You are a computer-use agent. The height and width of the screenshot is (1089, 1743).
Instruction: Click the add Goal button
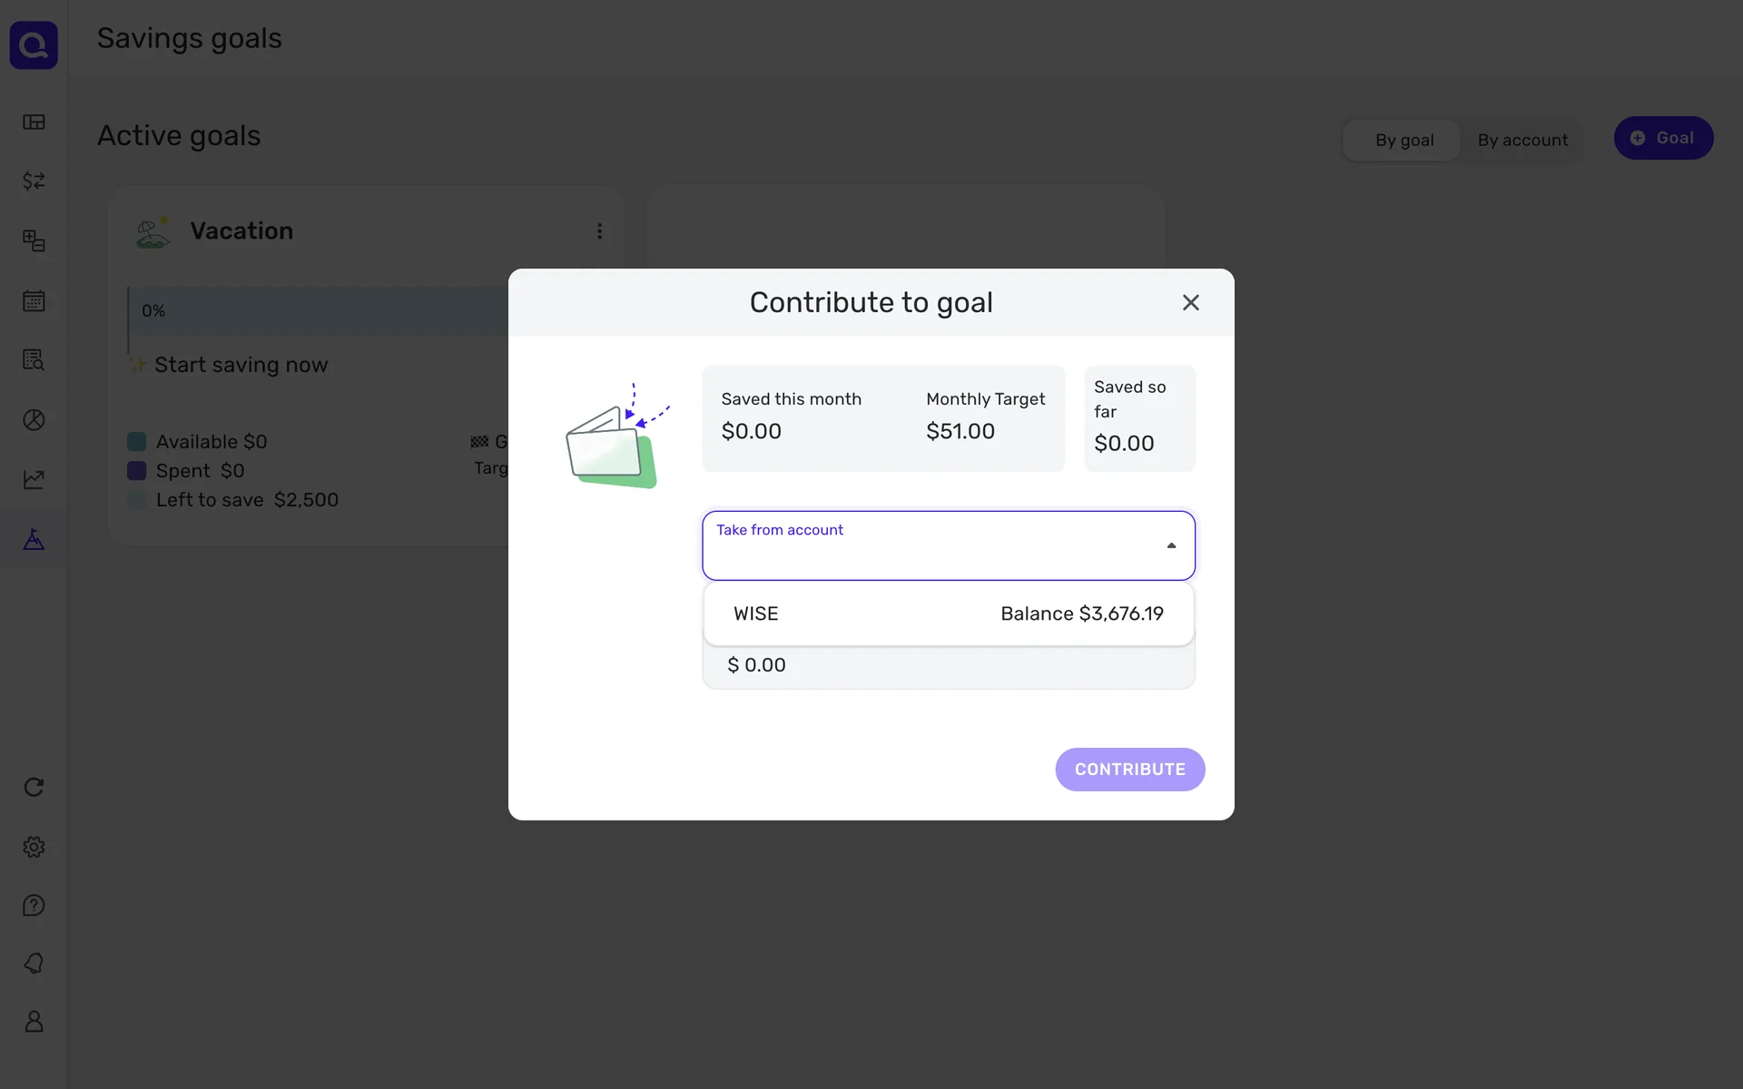point(1662,138)
